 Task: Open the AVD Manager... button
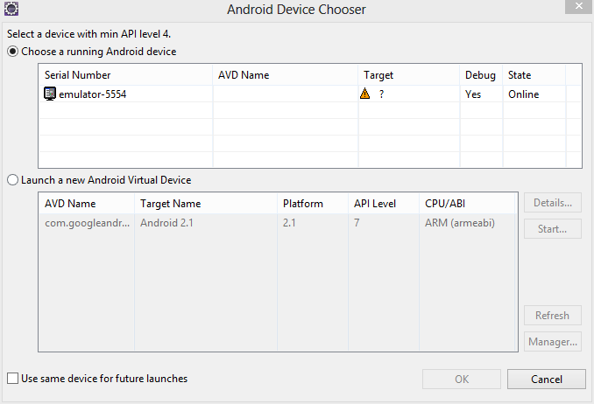(553, 342)
